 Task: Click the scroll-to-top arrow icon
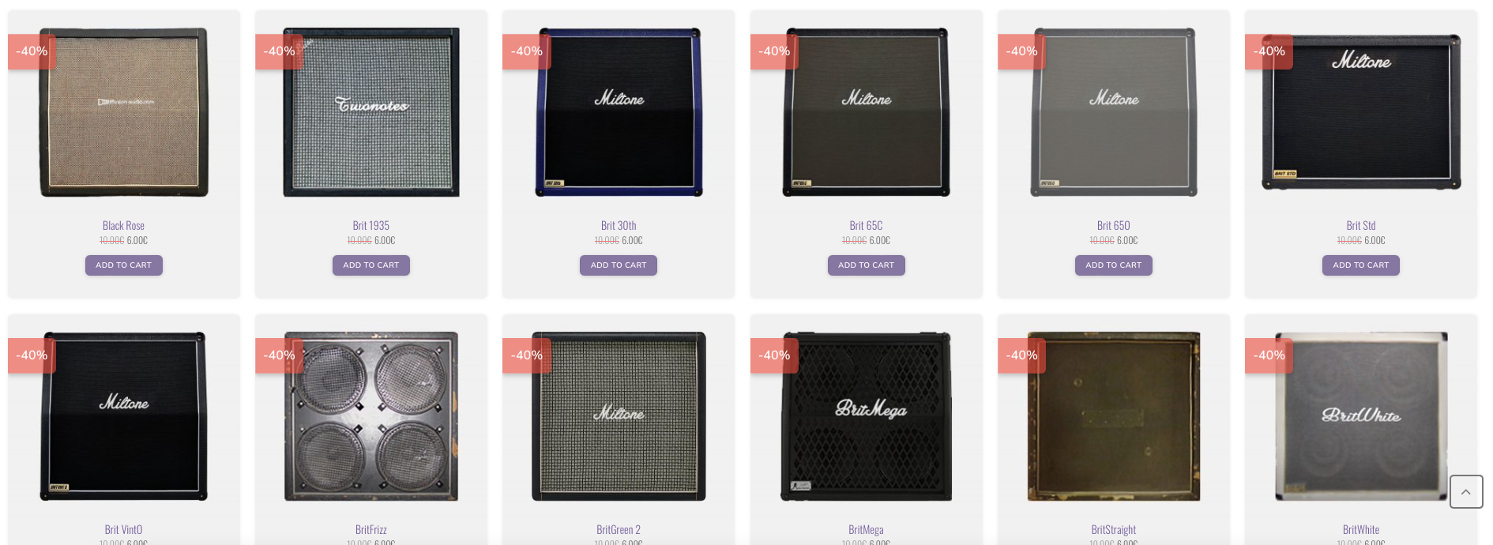coord(1465,492)
